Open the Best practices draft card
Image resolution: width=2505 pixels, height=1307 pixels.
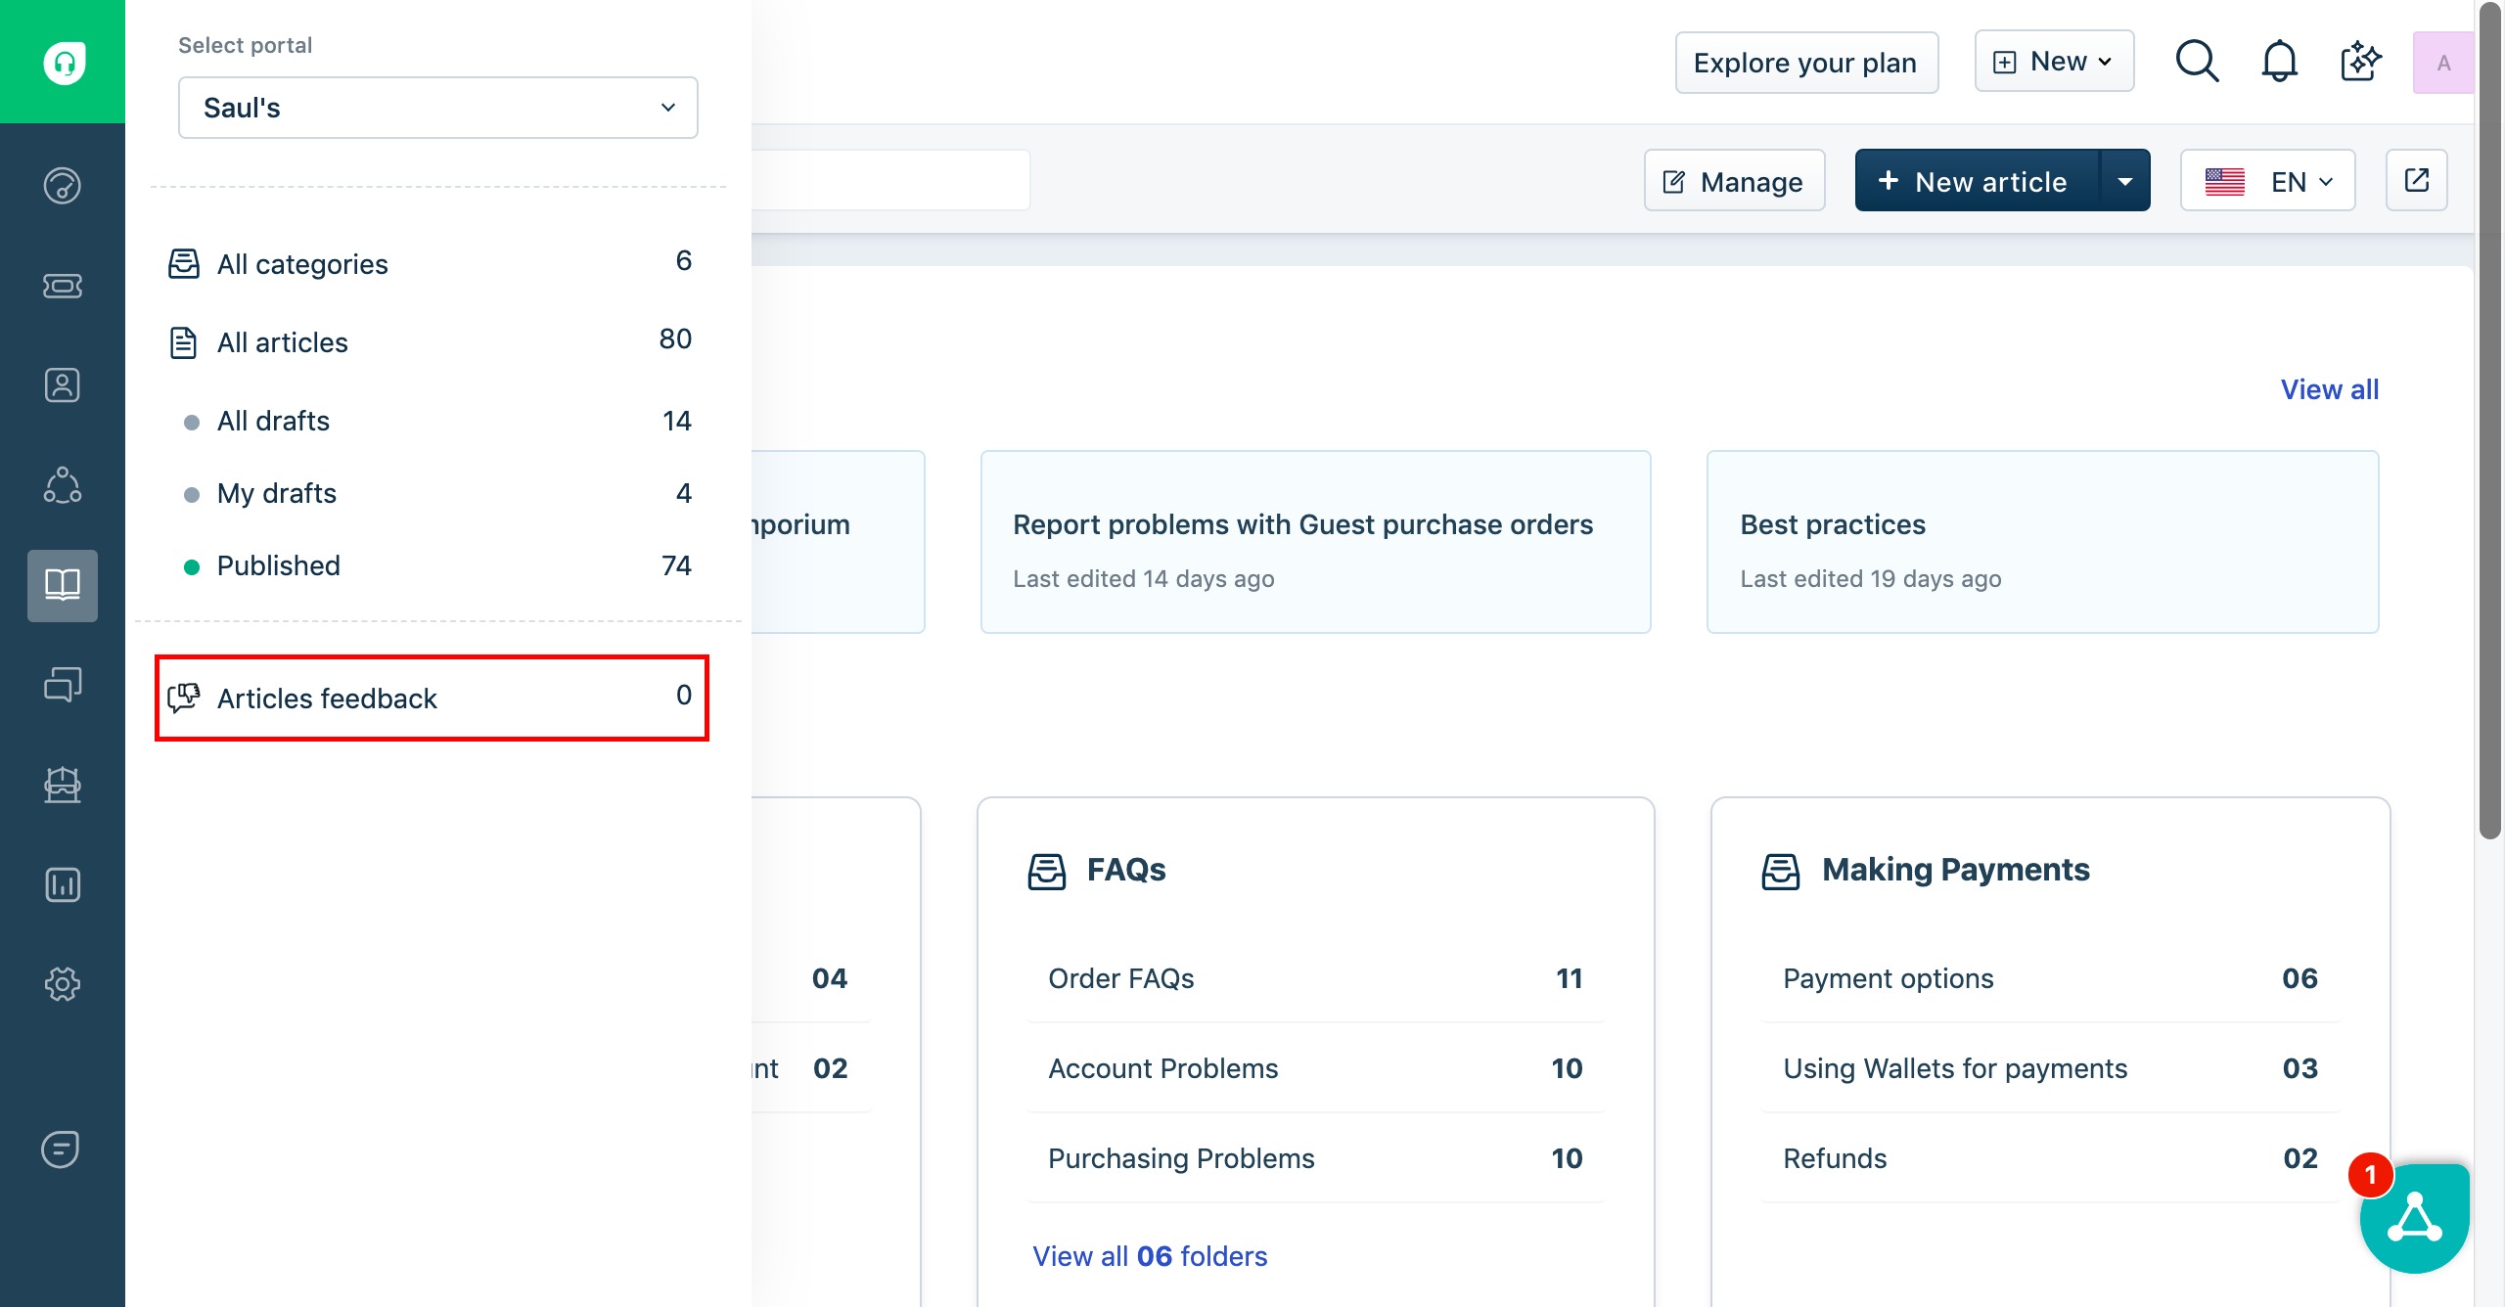click(2042, 542)
